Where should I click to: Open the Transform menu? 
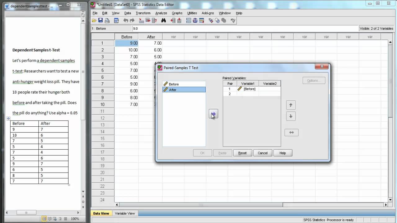tap(143, 13)
